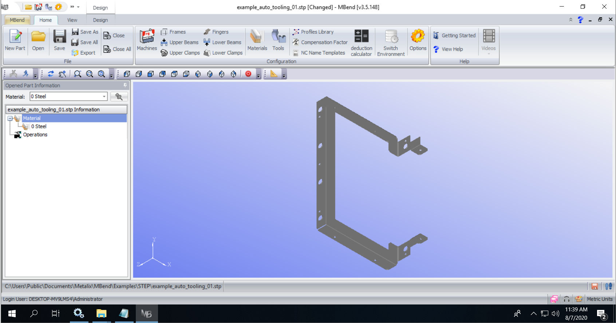Click the yellow triangle ruler measure icon

(x=274, y=74)
